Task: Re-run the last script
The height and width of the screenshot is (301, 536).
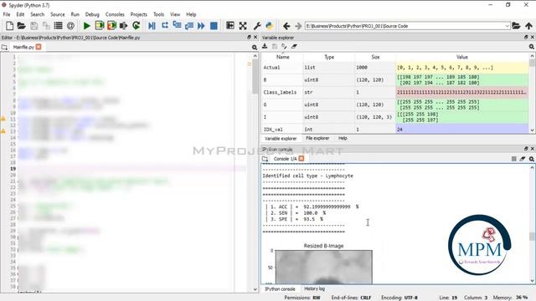Action: (x=136, y=26)
